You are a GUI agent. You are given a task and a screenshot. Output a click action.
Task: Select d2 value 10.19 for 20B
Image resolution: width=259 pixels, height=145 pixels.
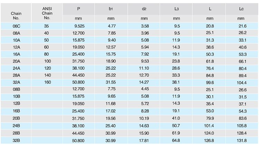tap(144, 118)
